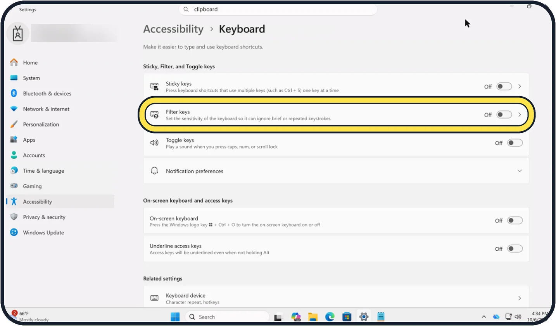Turn on the Sticky keys toggle
Viewport: 556px width, 326px height.
tap(504, 86)
